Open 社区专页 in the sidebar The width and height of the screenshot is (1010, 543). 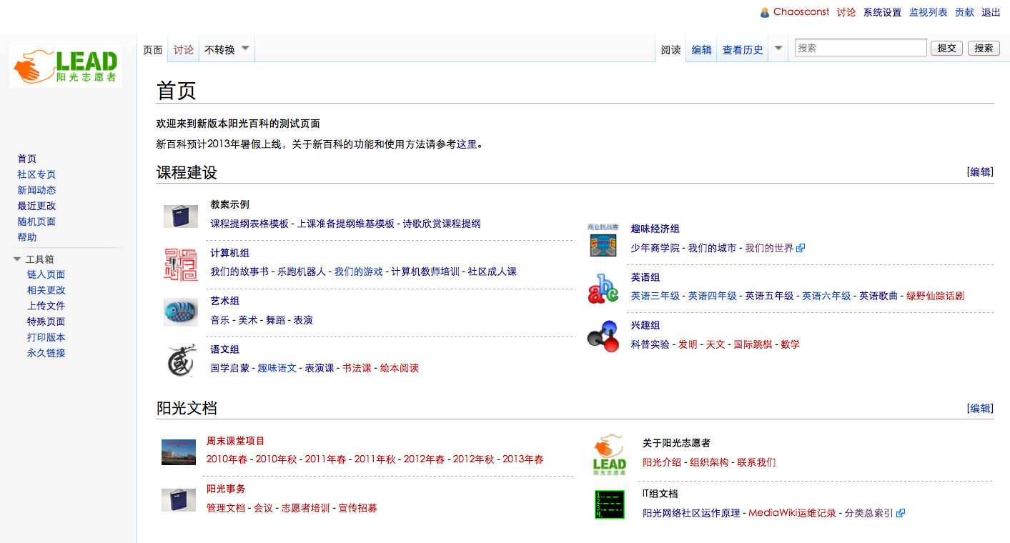(x=36, y=174)
